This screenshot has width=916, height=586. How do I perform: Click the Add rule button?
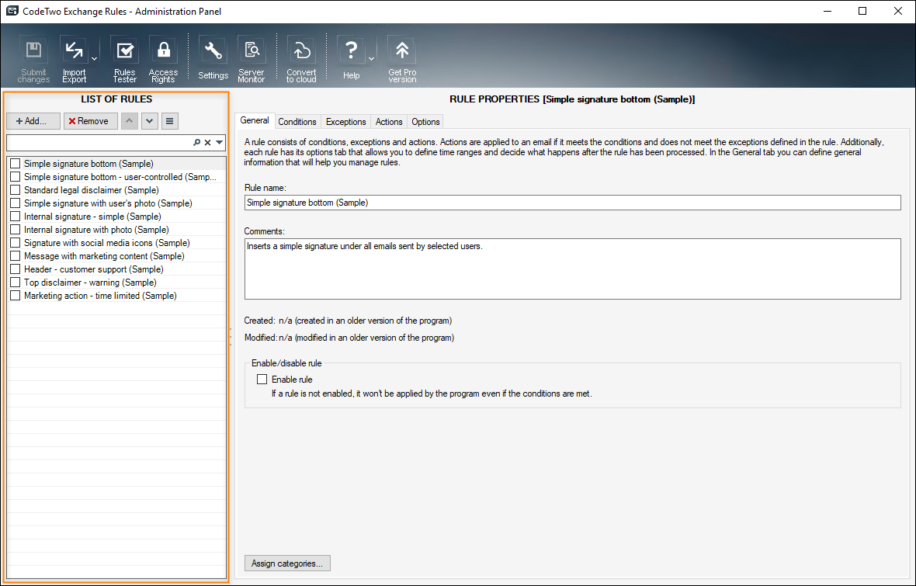33,121
